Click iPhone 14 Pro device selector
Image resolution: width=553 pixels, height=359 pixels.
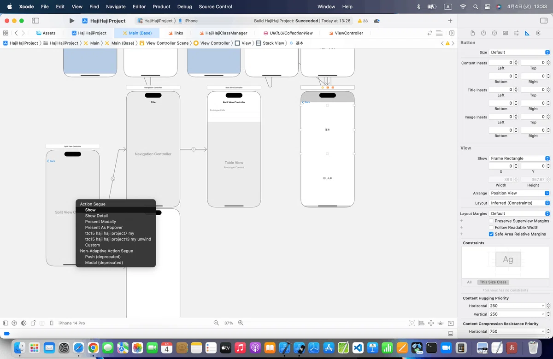(71, 323)
